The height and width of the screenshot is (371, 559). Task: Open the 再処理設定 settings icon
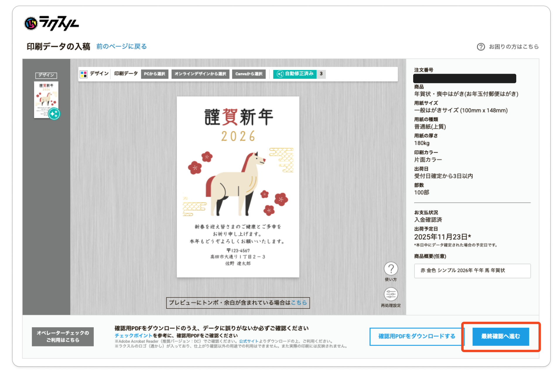point(391,294)
